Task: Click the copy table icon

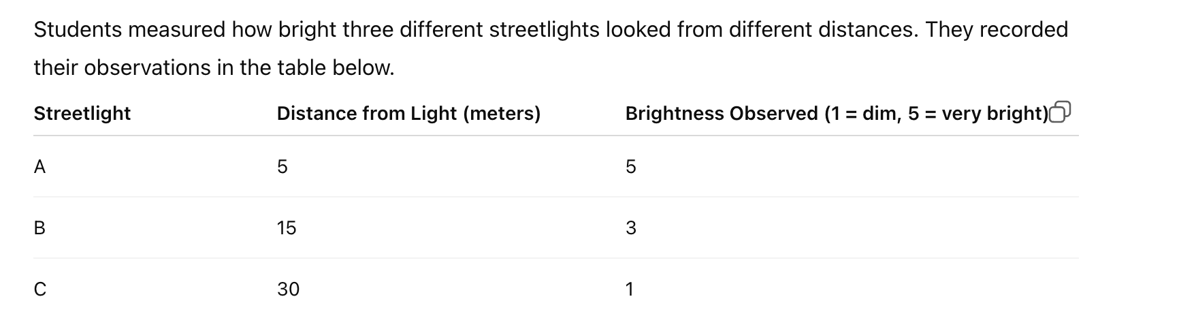Action: coord(1061,112)
